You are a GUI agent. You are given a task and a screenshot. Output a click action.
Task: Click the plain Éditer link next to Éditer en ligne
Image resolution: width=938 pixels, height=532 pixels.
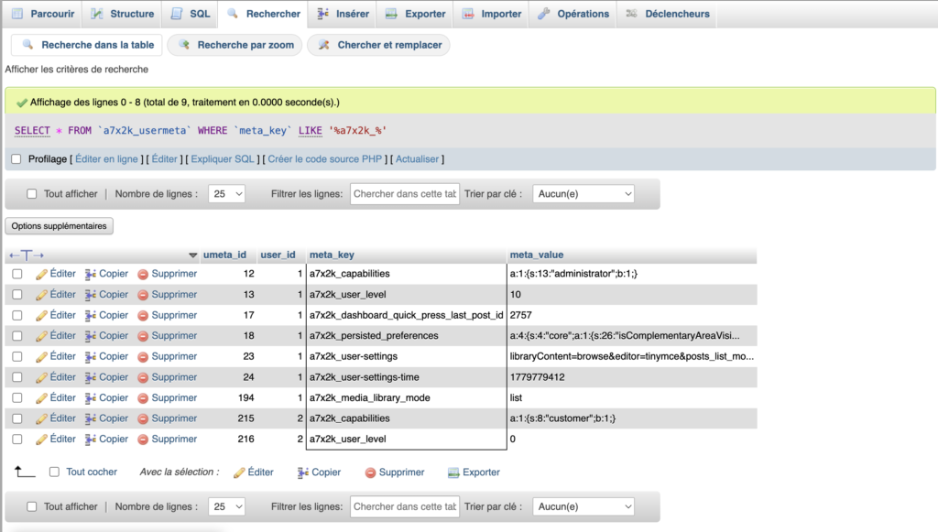pos(165,159)
